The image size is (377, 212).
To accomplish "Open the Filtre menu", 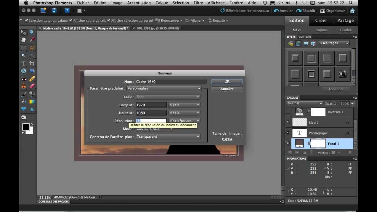I will 198,3.
